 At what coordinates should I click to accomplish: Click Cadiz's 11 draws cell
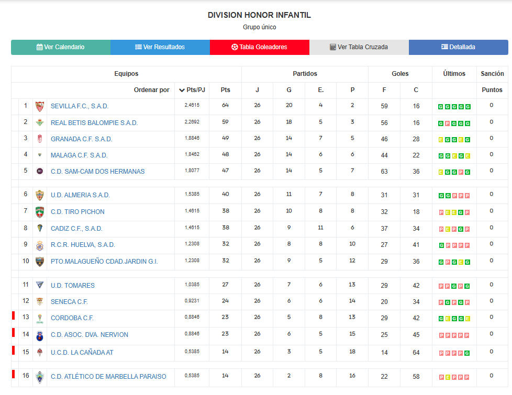tap(320, 228)
